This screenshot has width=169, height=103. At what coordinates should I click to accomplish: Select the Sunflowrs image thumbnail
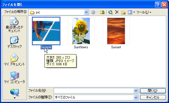81,31
